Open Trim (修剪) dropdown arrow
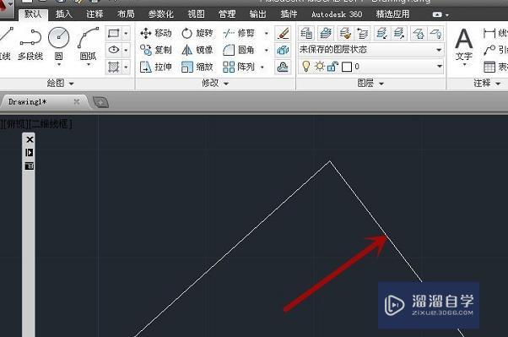Image resolution: width=508 pixels, height=337 pixels. click(267, 33)
